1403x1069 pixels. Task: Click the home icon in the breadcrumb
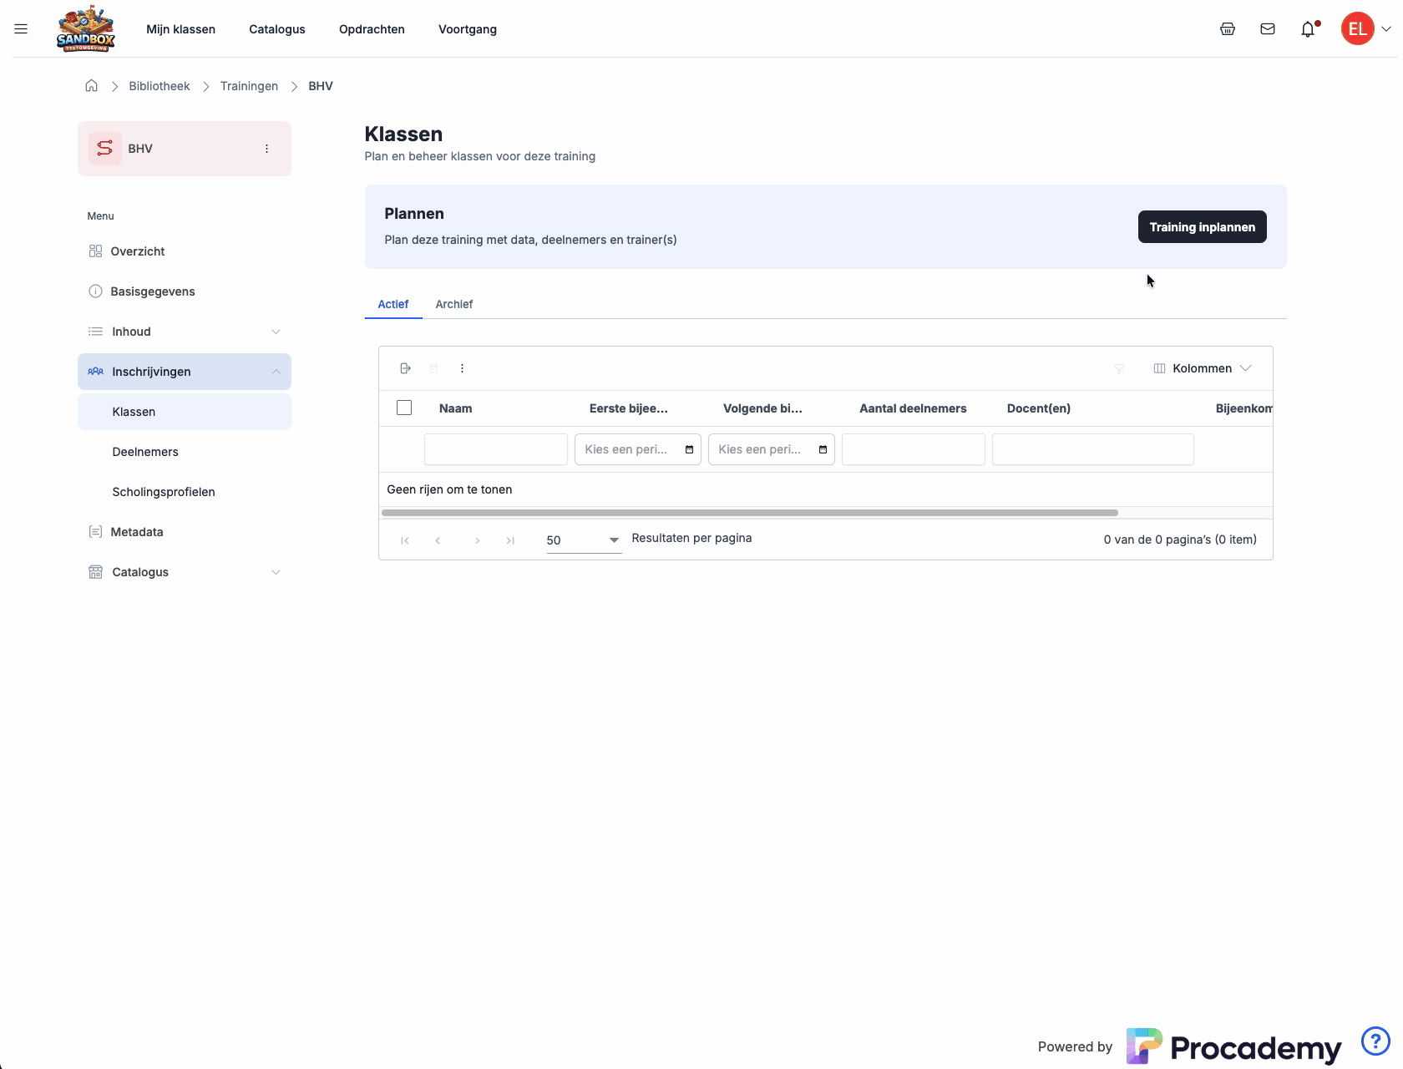coord(92,86)
